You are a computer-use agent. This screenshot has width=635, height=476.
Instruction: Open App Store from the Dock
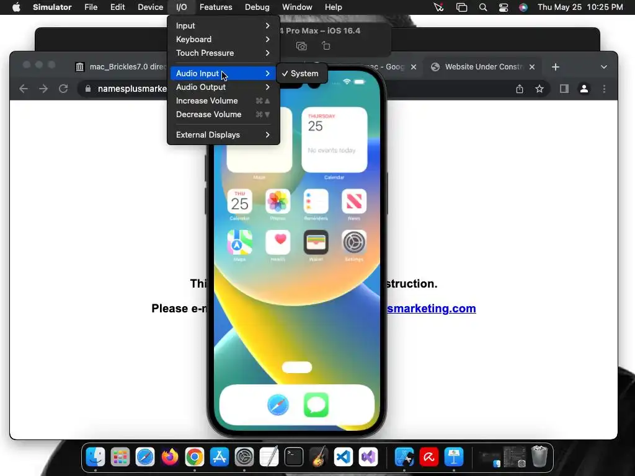click(220, 457)
